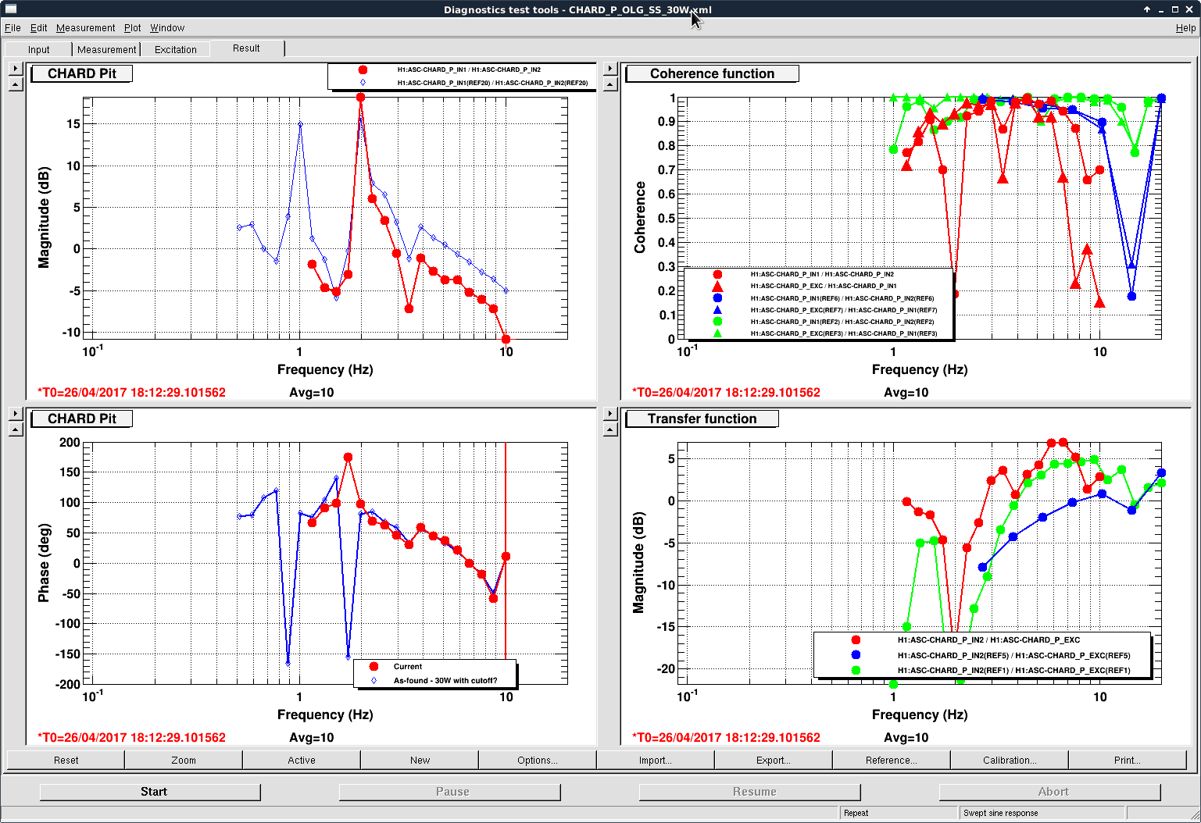Click 'H1:ASC-CHARD_P_IN2 / H1:ASC-CHARD_P_EXC' legend text
The height and width of the screenshot is (823, 1201).
coord(988,640)
